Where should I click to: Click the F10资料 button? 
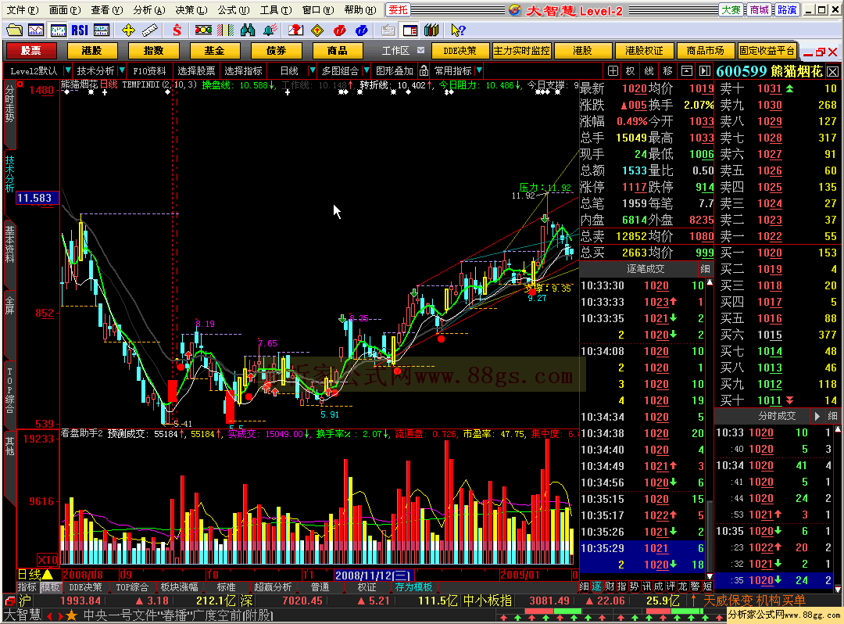(x=149, y=70)
